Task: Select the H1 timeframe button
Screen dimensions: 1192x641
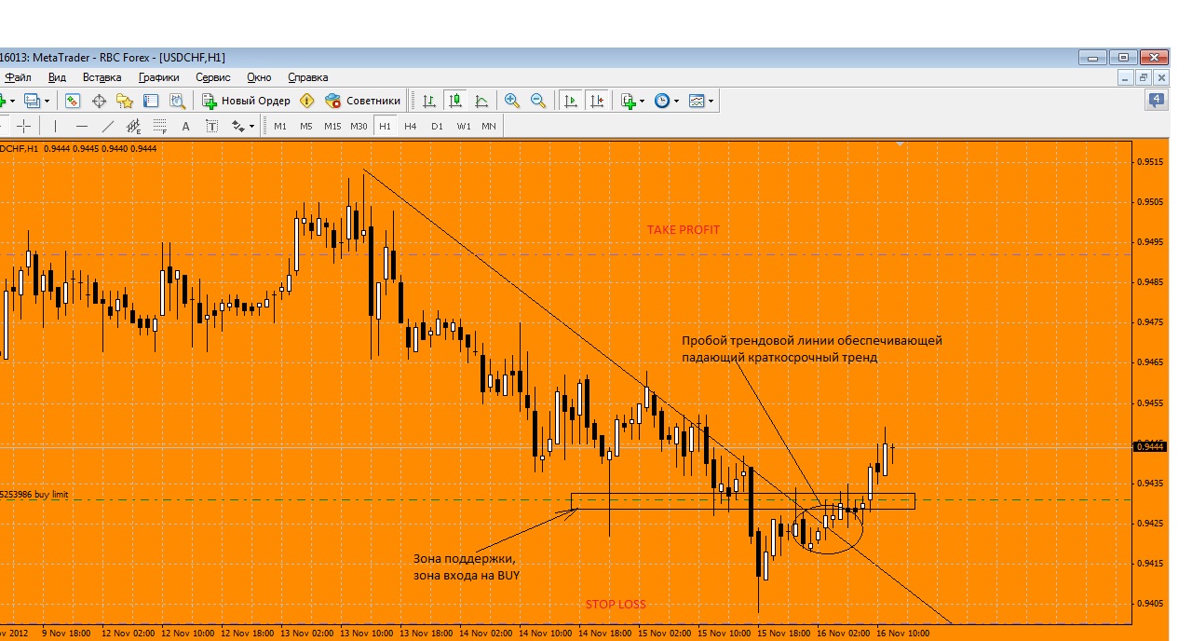Action: pos(385,126)
